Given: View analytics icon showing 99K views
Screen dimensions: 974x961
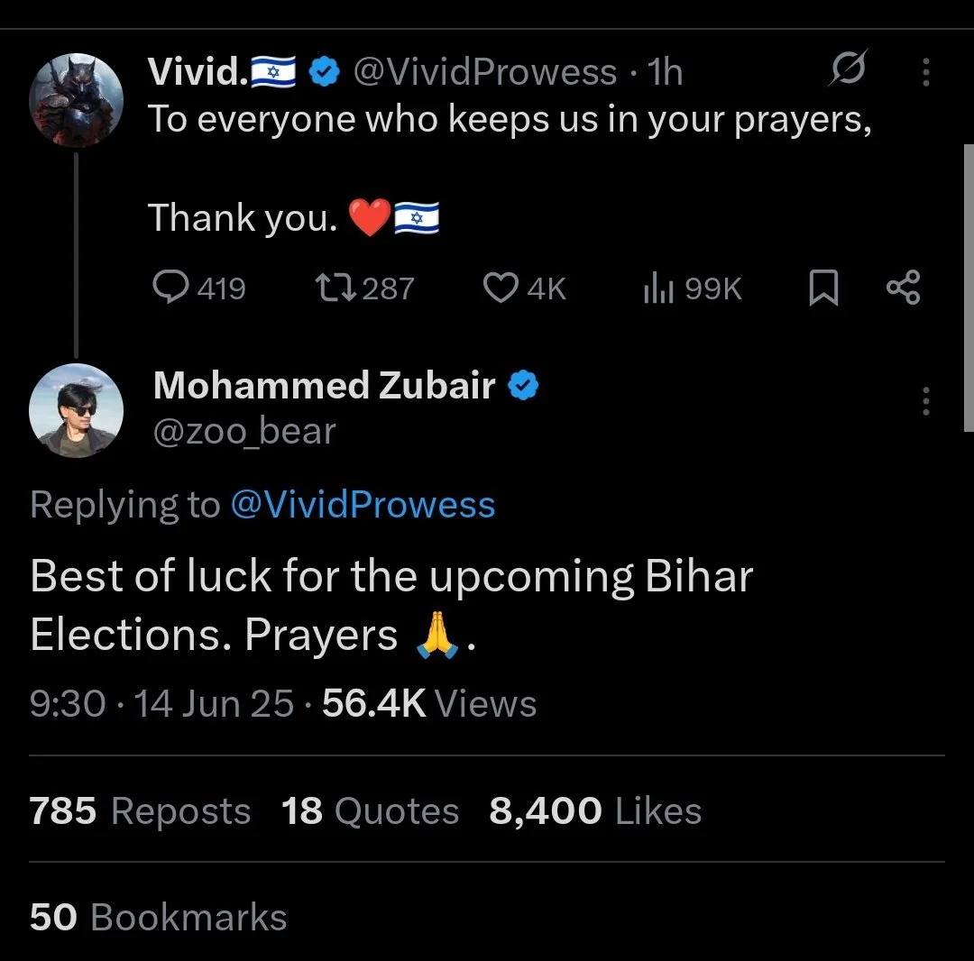Looking at the screenshot, I should pyautogui.click(x=659, y=288).
